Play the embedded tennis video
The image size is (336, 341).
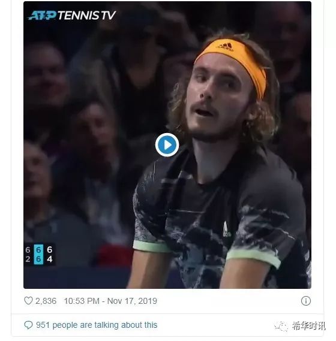pos(167,145)
